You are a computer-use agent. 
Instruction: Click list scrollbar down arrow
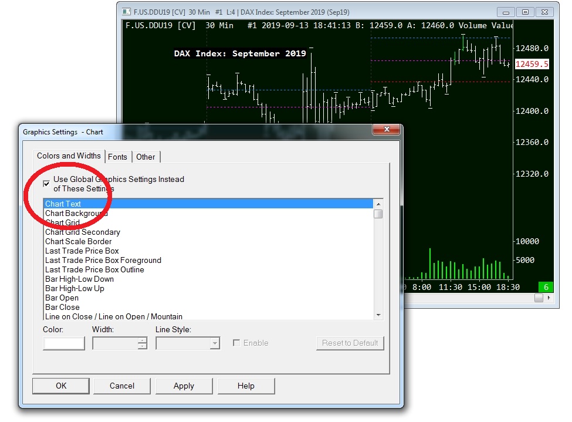coord(378,315)
